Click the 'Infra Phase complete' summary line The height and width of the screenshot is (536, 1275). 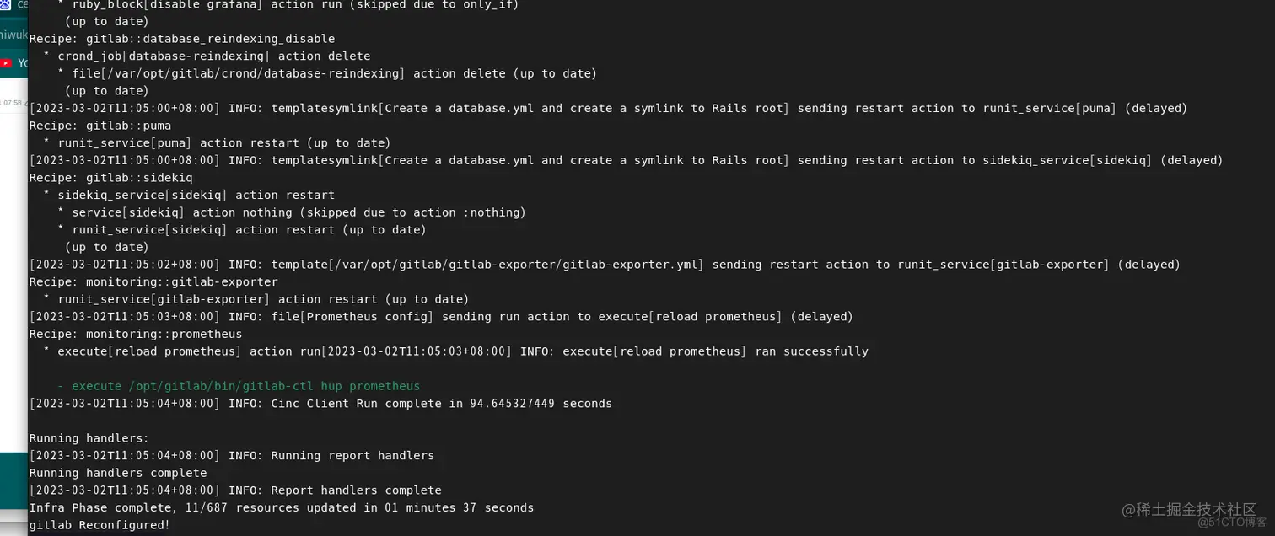[282, 507]
